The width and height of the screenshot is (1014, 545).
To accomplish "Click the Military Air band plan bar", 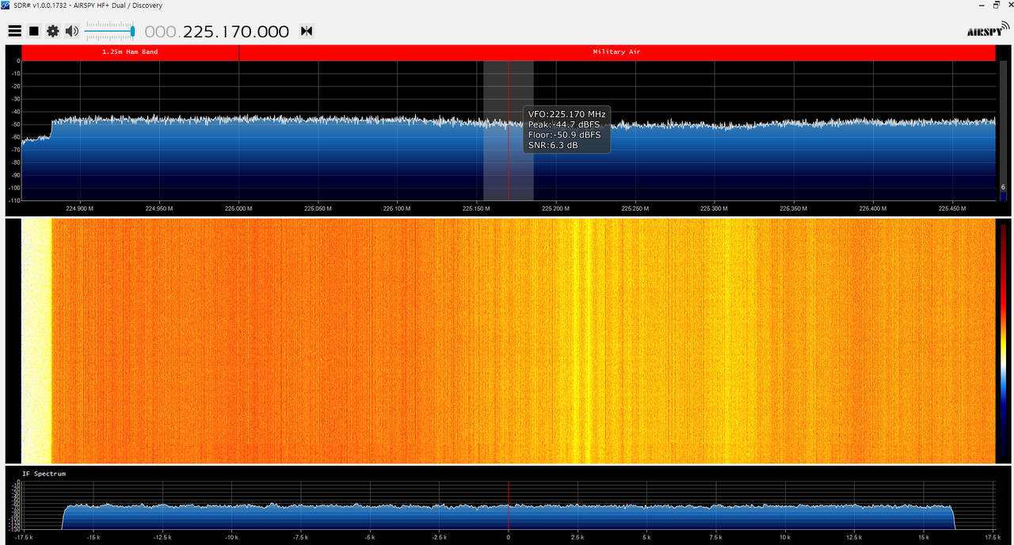I will coord(617,52).
